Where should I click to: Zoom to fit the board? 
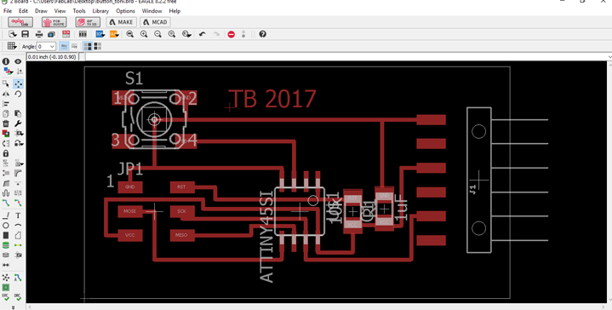pos(130,34)
